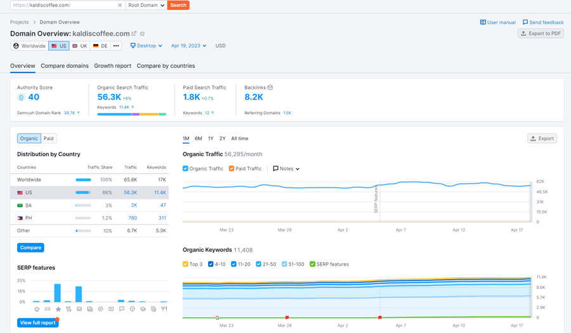The image size is (571, 333).
Task: Open the User manual link
Action: [x=498, y=22]
